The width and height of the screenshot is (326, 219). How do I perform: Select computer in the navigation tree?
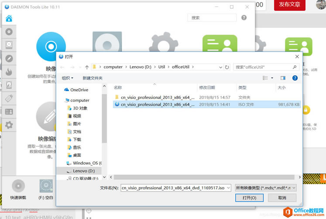tap(77, 101)
